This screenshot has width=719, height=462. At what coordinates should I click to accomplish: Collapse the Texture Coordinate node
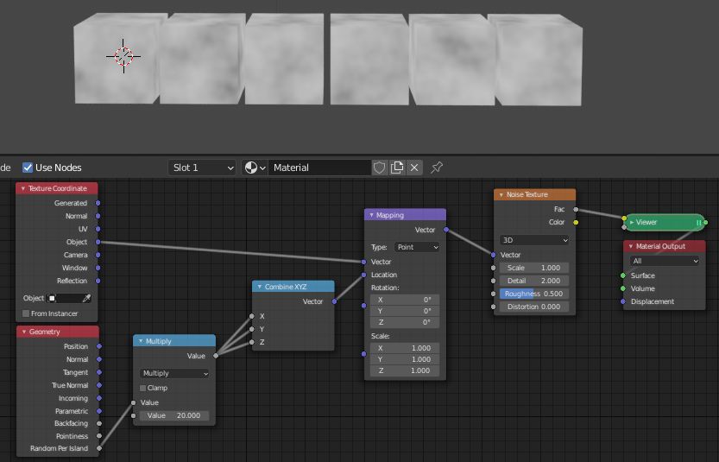tap(23, 188)
